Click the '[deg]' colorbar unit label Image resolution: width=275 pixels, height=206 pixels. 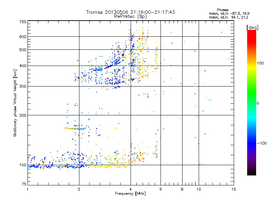point(252,28)
